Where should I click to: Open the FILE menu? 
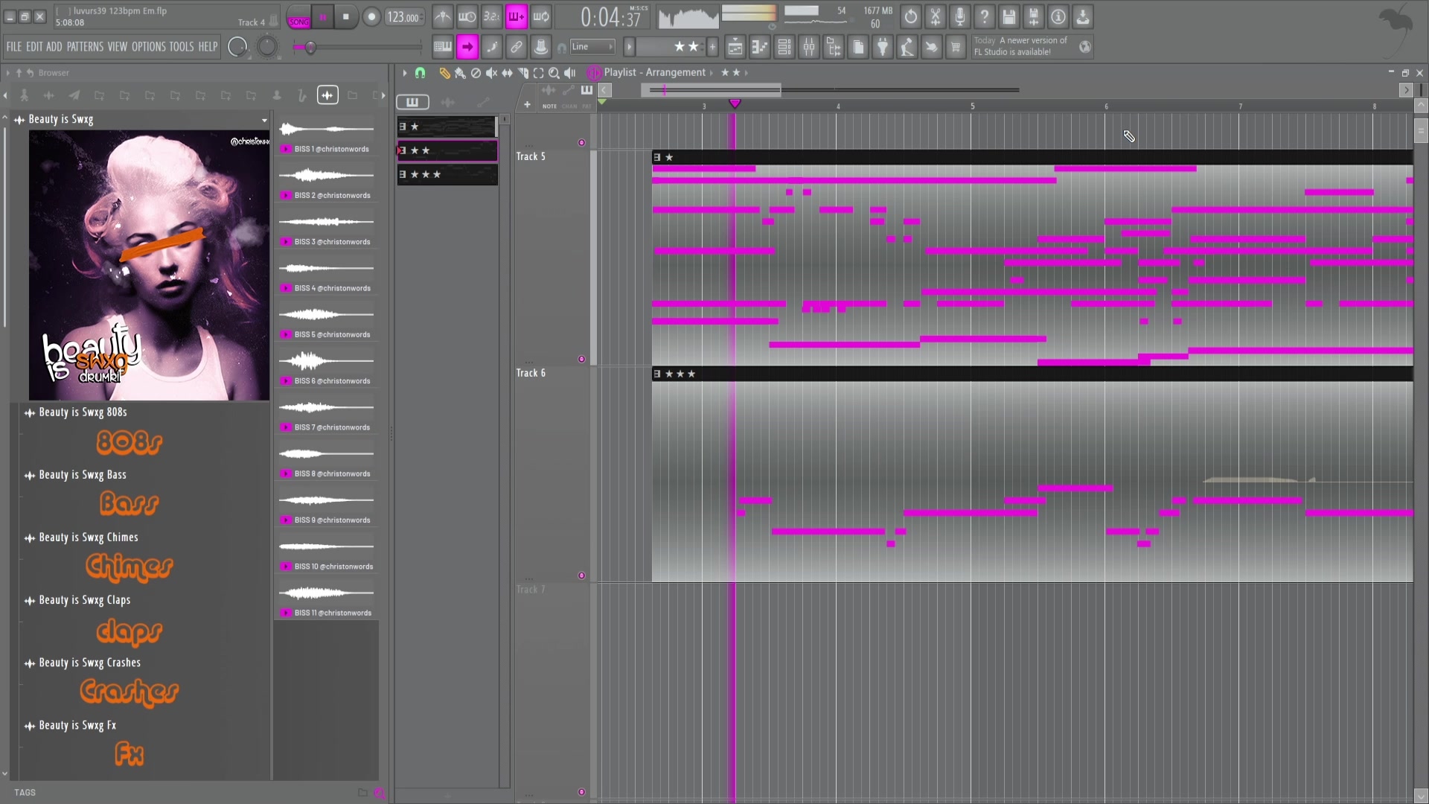pos(14,47)
